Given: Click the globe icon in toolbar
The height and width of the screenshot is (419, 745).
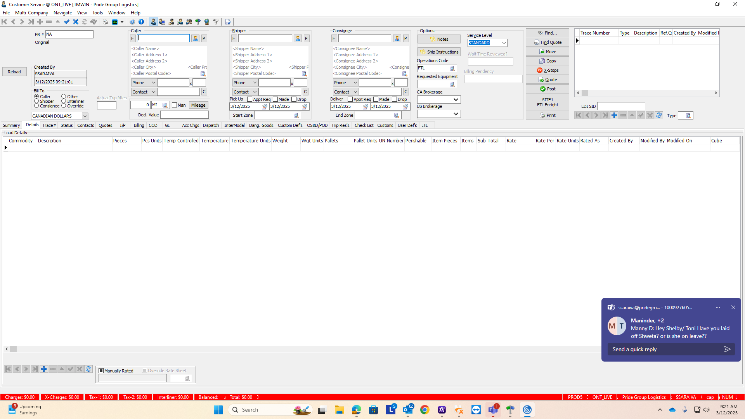Looking at the screenshot, I should click(x=207, y=22).
